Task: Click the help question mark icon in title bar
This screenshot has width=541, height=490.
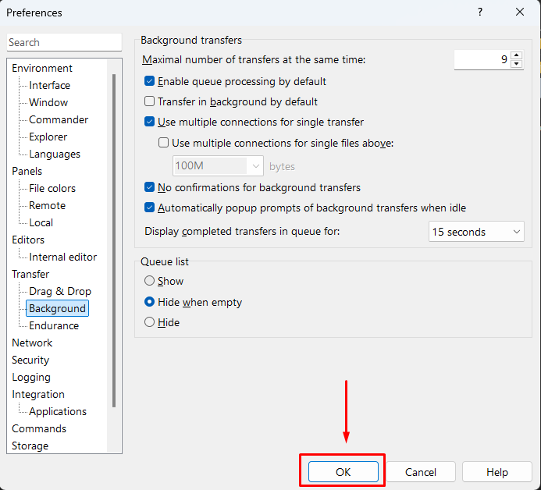Action: [x=479, y=12]
